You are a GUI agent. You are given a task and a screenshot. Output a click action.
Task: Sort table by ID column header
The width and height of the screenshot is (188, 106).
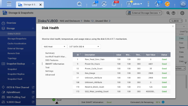point(78,55)
